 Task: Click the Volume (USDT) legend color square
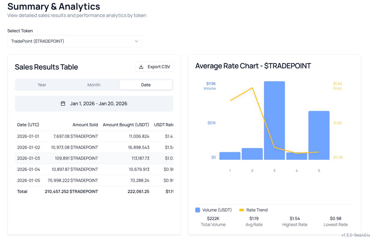click(198, 210)
